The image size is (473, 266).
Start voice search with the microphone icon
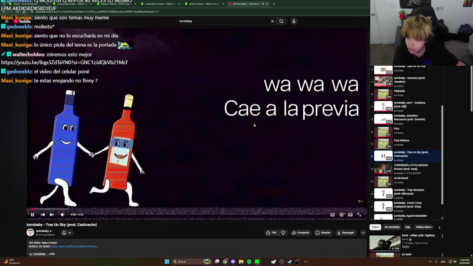(294, 21)
